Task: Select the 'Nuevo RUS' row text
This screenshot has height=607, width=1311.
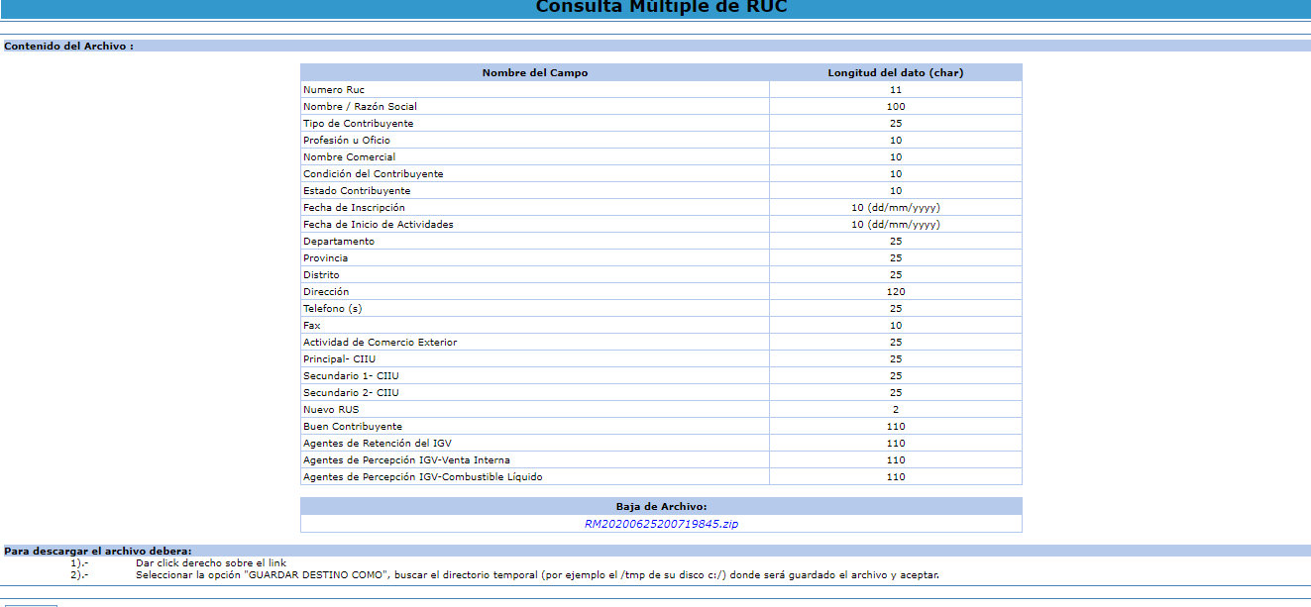Action: [x=331, y=410]
